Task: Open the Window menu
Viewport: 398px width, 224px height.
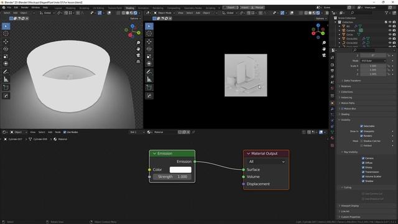Action: 35,7
